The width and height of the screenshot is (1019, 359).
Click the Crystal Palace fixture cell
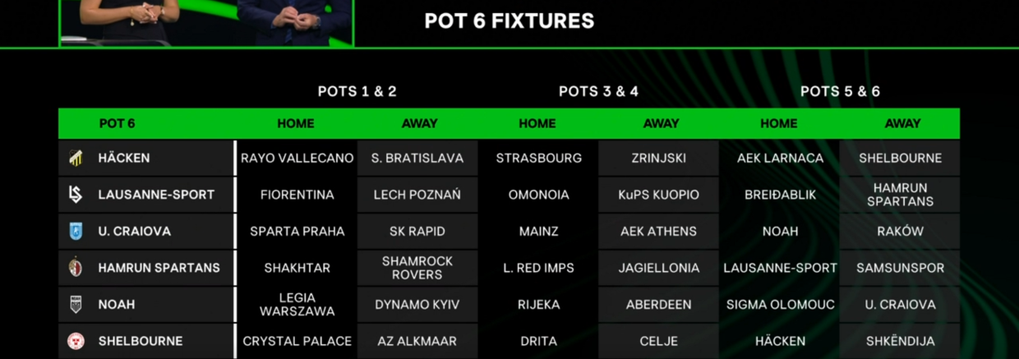297,341
